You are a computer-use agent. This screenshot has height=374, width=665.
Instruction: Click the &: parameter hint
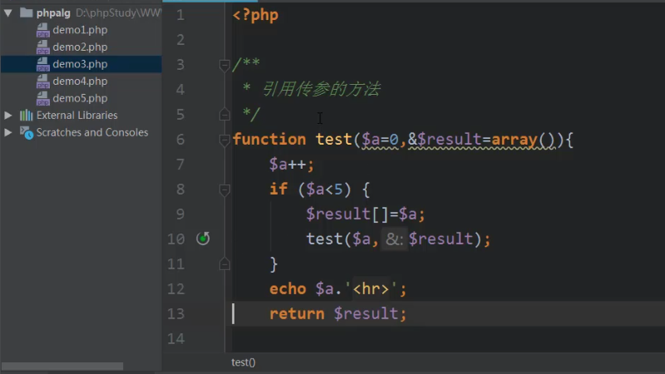click(394, 239)
